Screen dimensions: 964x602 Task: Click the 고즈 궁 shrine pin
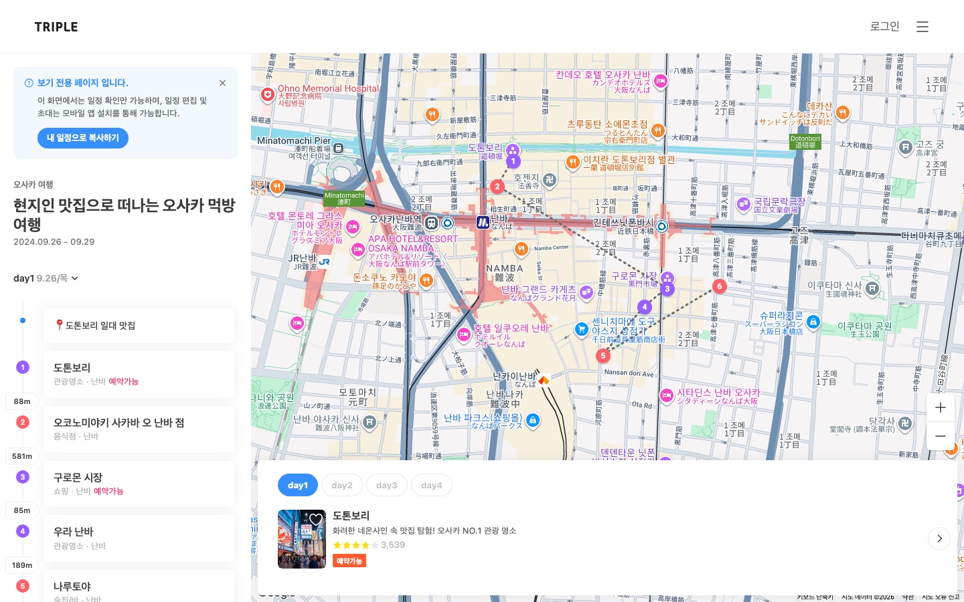click(x=906, y=147)
